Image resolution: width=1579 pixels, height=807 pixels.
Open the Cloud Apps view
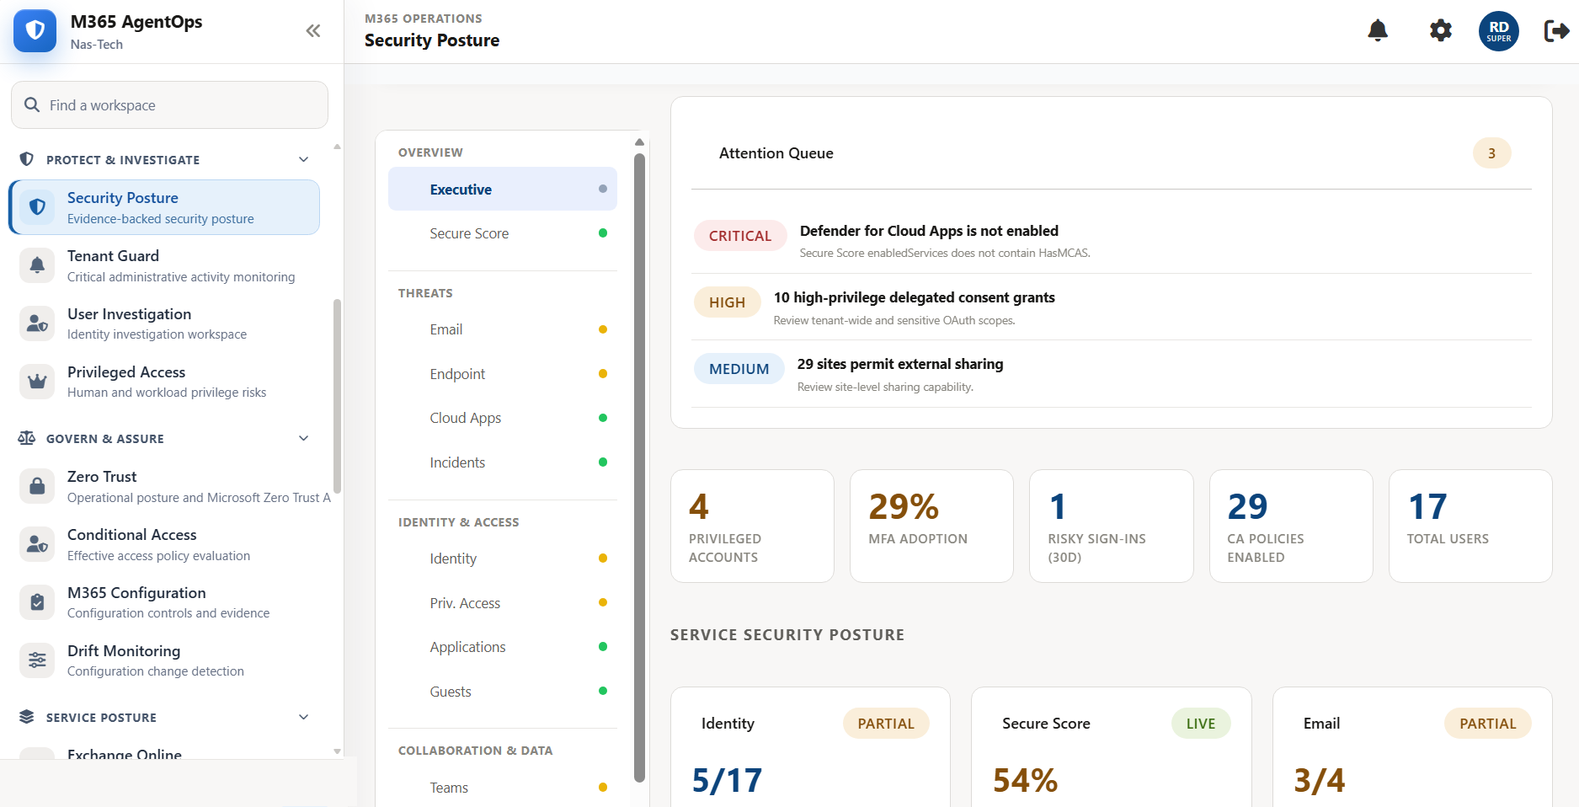click(x=503, y=418)
